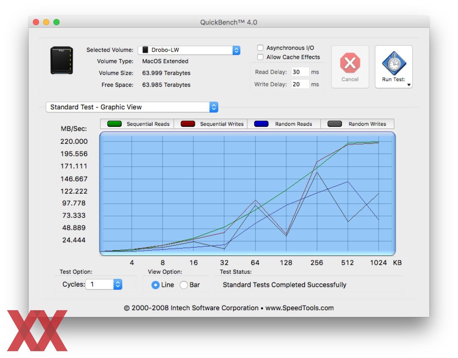The height and width of the screenshot is (358, 458).
Task: Click the 122.222 axis value
Action: 74,191
